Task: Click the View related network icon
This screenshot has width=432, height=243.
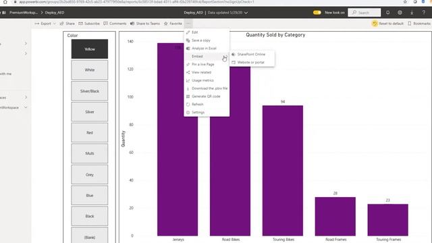Action: [x=188, y=72]
